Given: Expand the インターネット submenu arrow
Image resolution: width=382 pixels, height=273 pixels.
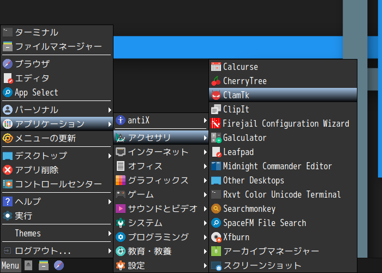Looking at the screenshot, I should pos(205,152).
